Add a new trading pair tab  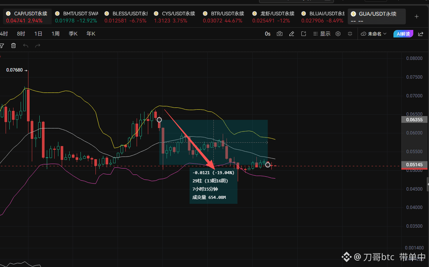point(416,16)
